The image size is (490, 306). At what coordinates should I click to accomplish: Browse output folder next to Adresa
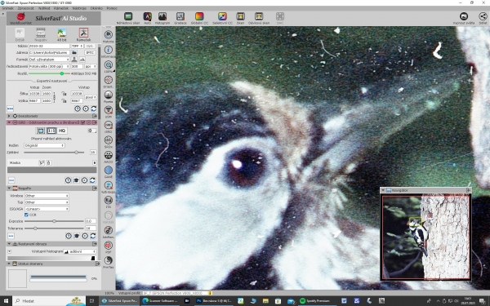tap(74, 52)
